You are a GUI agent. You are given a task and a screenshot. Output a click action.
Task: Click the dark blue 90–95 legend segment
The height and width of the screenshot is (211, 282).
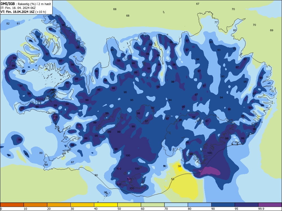pyautogui.click(x=223, y=205)
